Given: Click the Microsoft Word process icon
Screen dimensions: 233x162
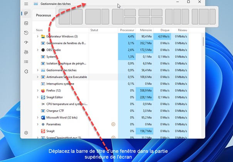Looking at the screenshot, I should point(43,117).
